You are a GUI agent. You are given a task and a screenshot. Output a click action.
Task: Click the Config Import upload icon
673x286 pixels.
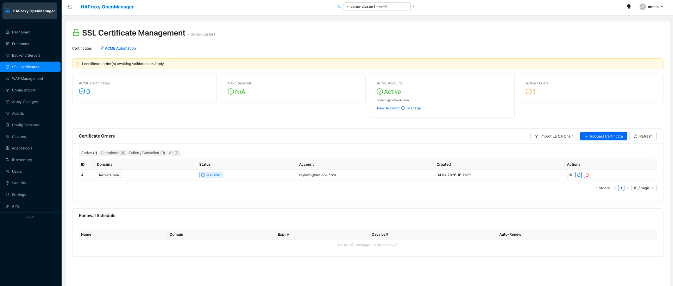(7, 90)
